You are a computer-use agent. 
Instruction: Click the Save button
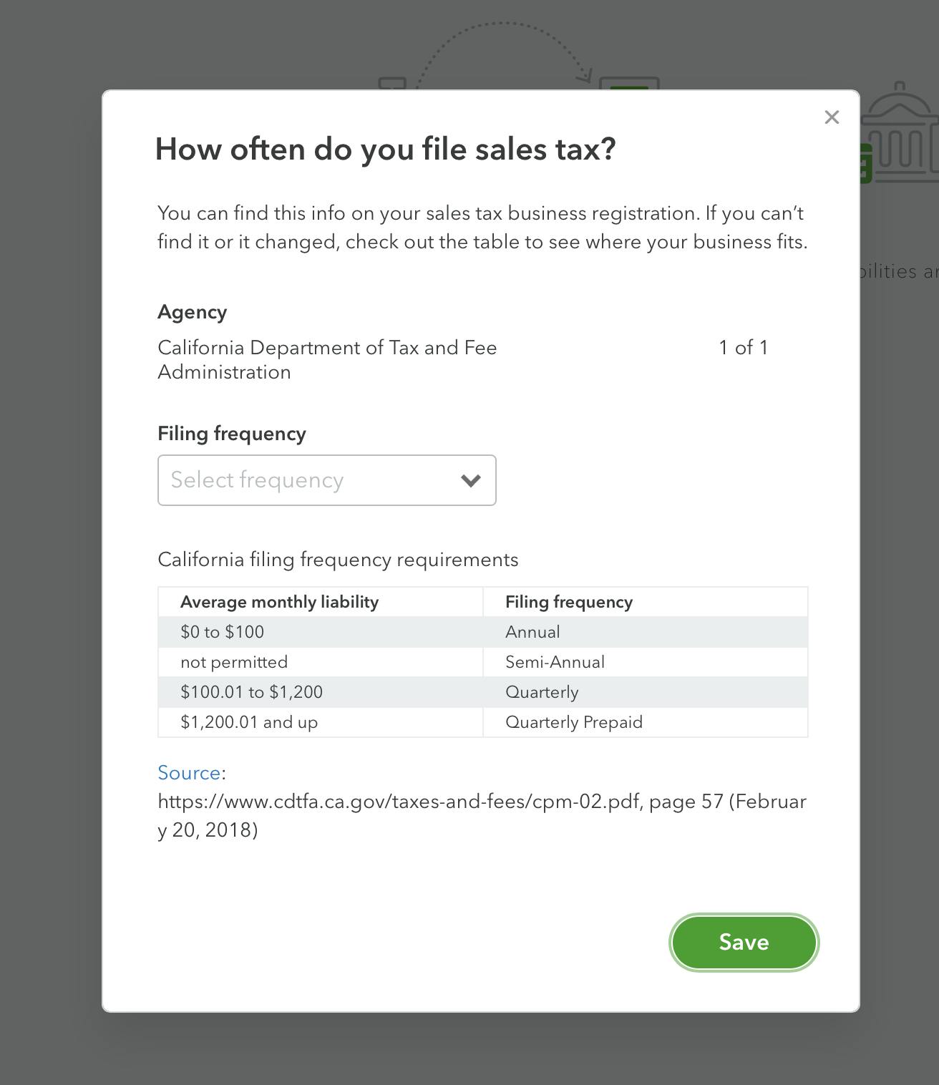743,943
